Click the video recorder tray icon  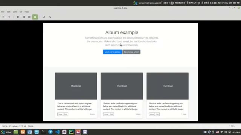click(205, 132)
